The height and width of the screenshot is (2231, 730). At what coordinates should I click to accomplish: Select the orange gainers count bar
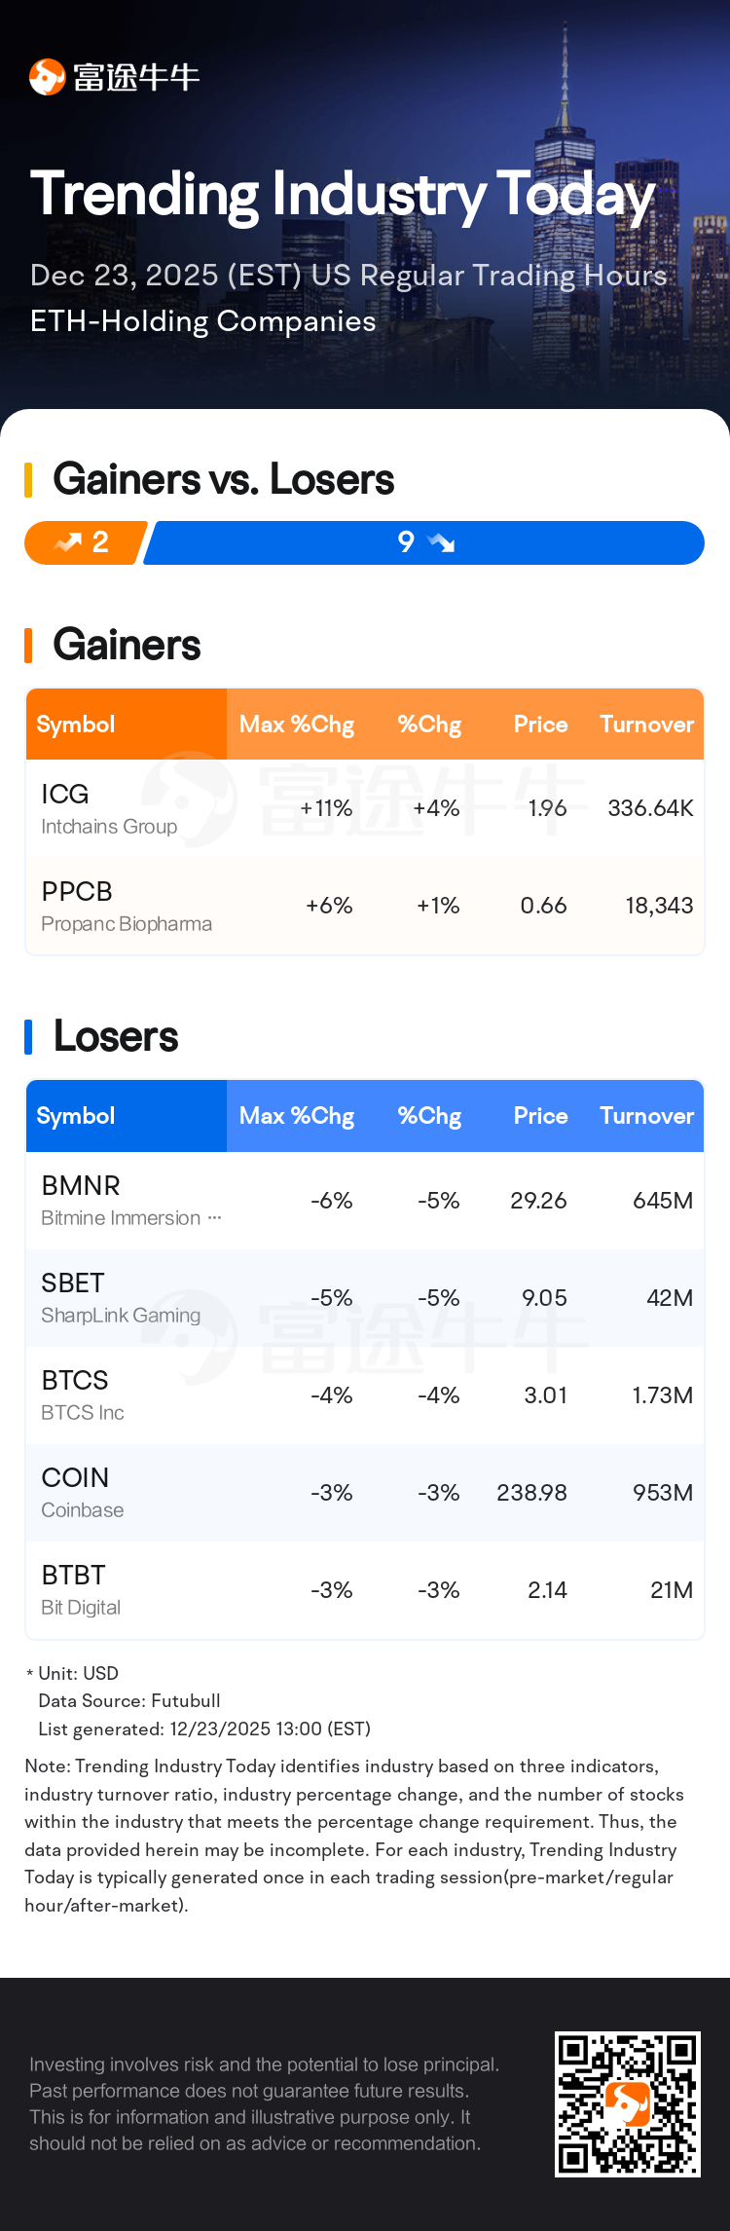(x=86, y=542)
